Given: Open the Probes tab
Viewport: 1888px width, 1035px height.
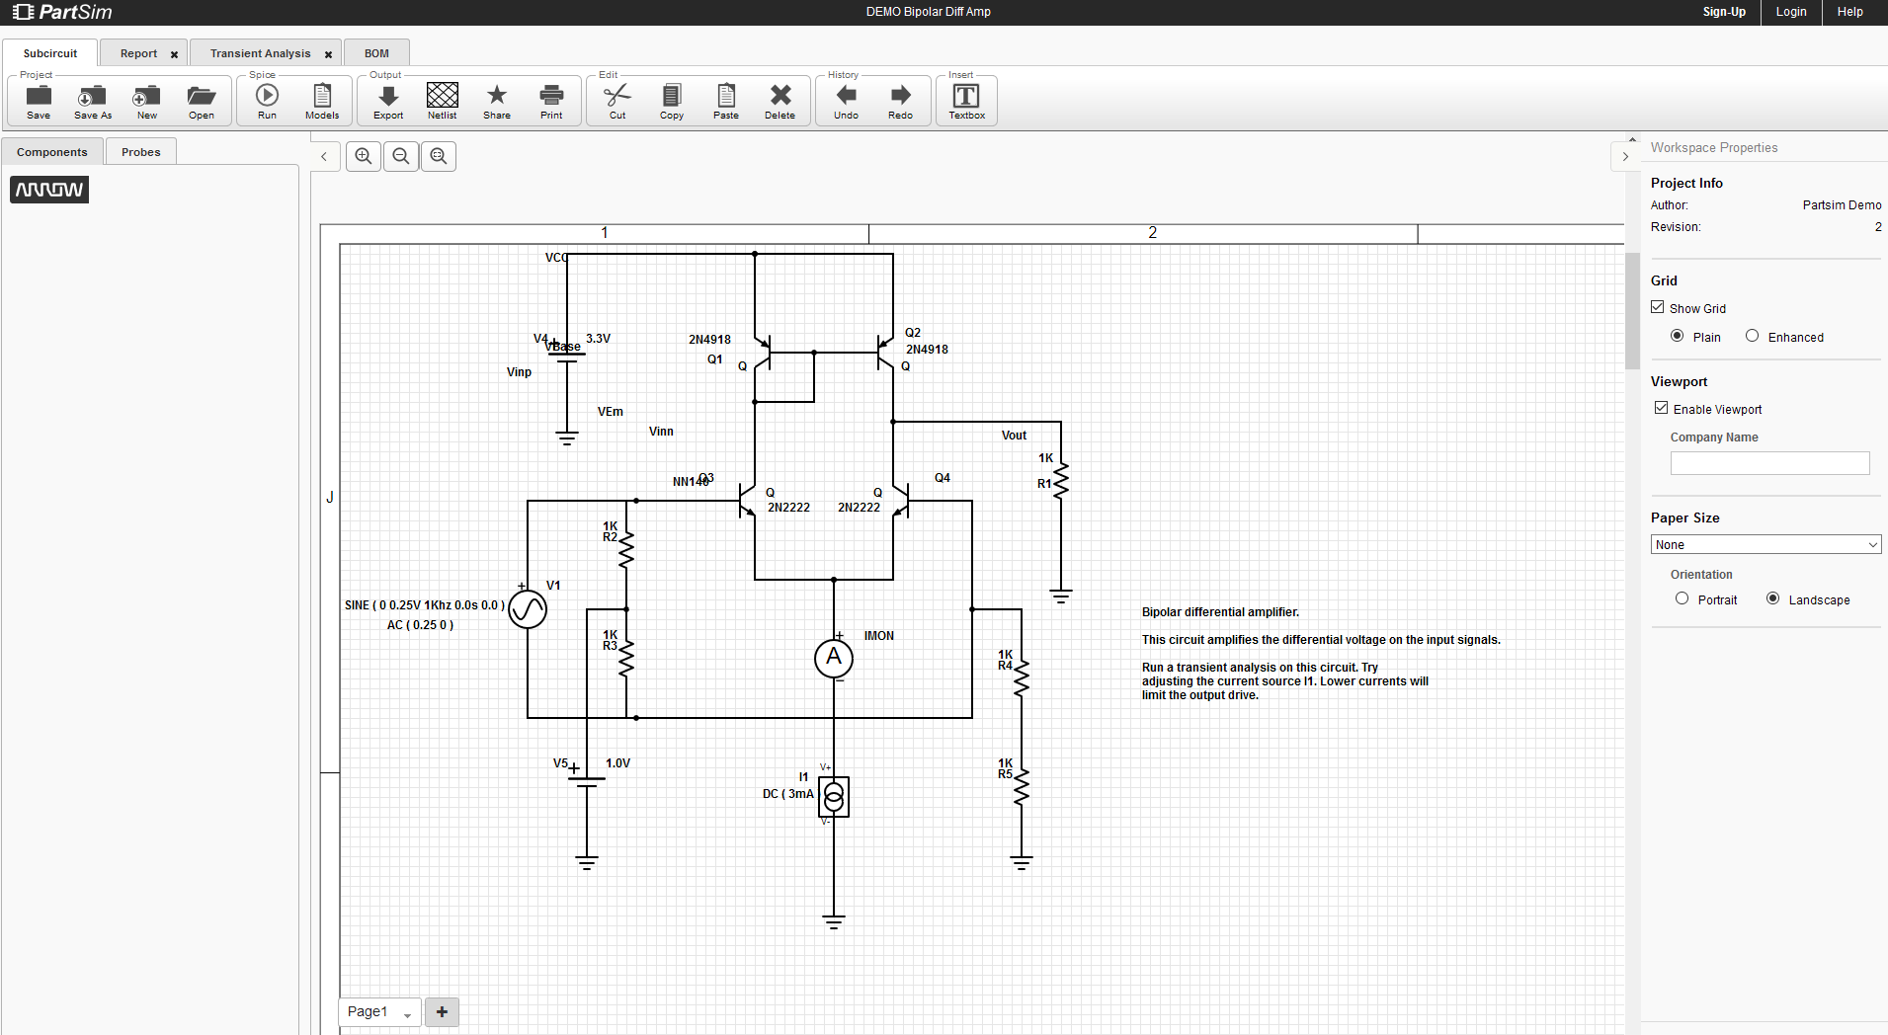Looking at the screenshot, I should 141,152.
